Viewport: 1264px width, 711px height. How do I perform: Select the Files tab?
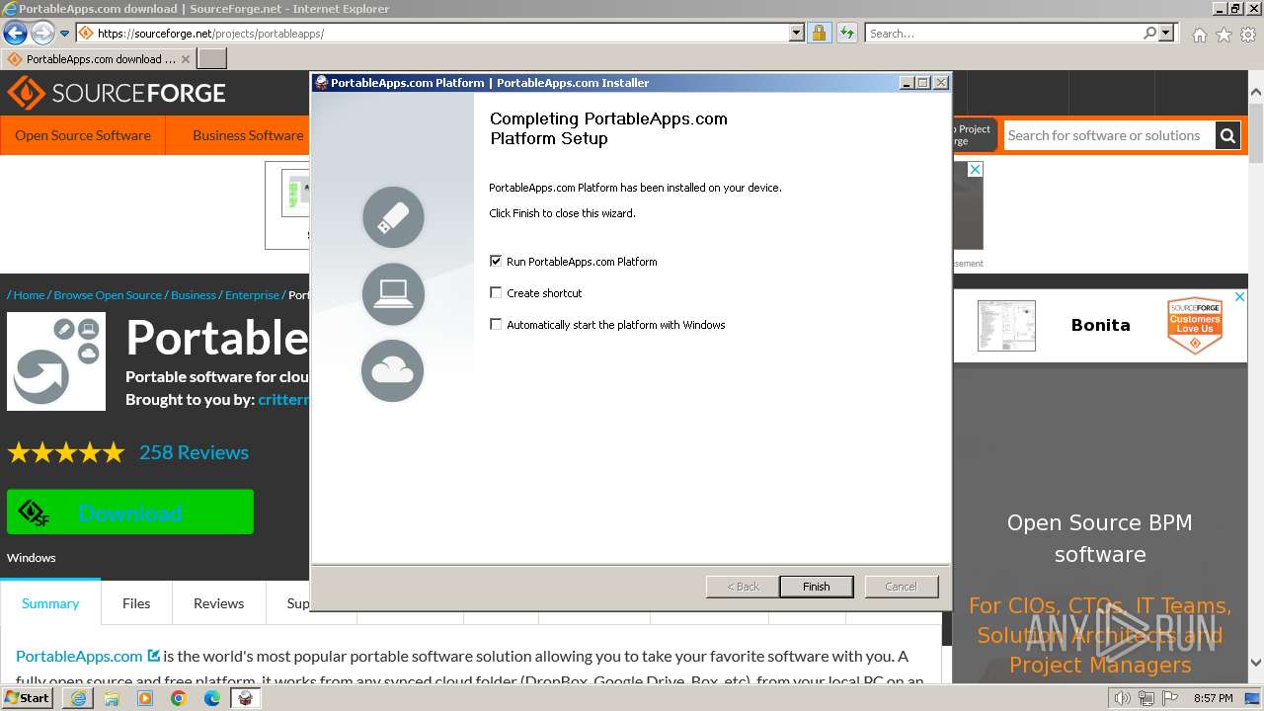coord(136,603)
